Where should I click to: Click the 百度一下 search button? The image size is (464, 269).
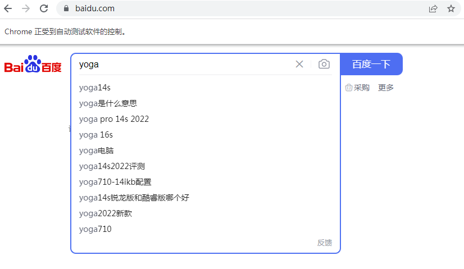pos(371,64)
